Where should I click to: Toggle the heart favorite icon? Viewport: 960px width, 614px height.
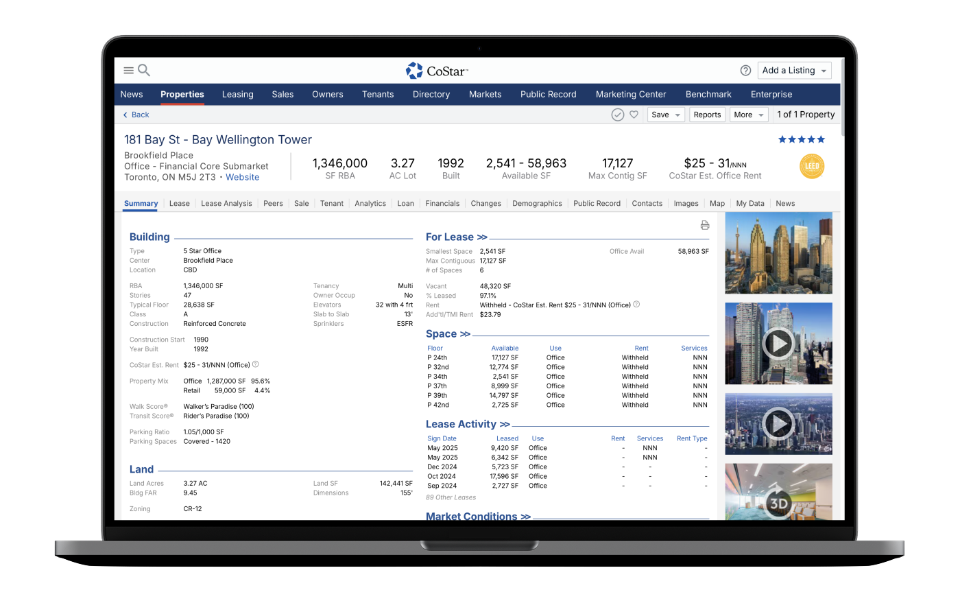click(634, 115)
